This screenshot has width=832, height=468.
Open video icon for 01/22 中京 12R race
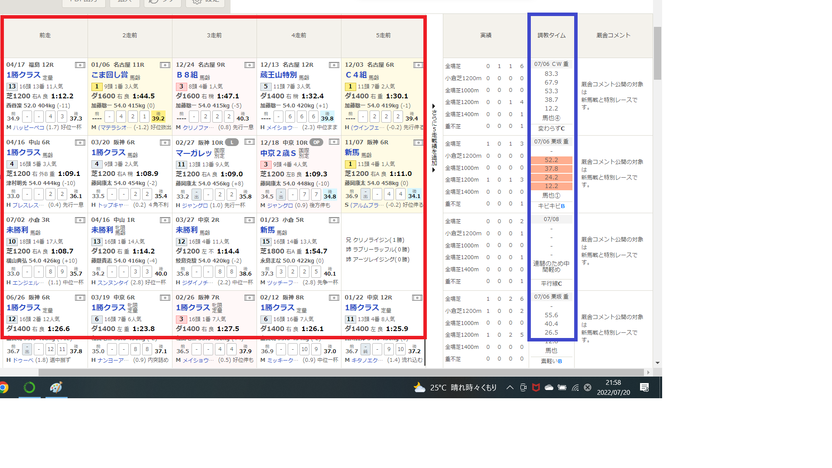pyautogui.click(x=417, y=298)
